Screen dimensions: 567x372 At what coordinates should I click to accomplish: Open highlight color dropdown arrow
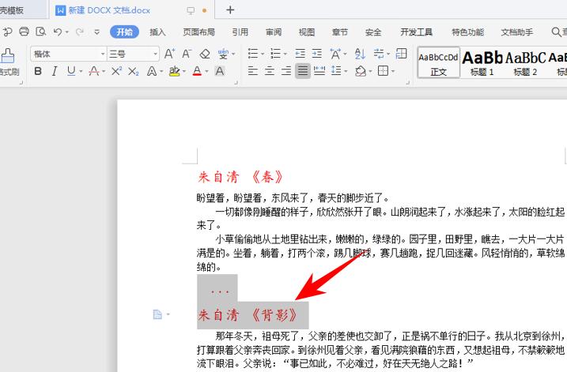(184, 72)
